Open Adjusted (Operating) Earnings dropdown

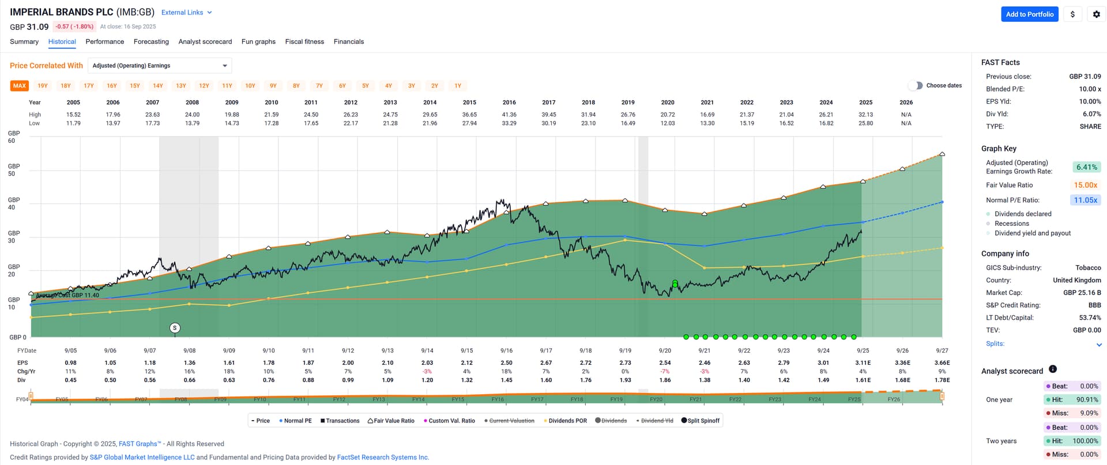[160, 66]
